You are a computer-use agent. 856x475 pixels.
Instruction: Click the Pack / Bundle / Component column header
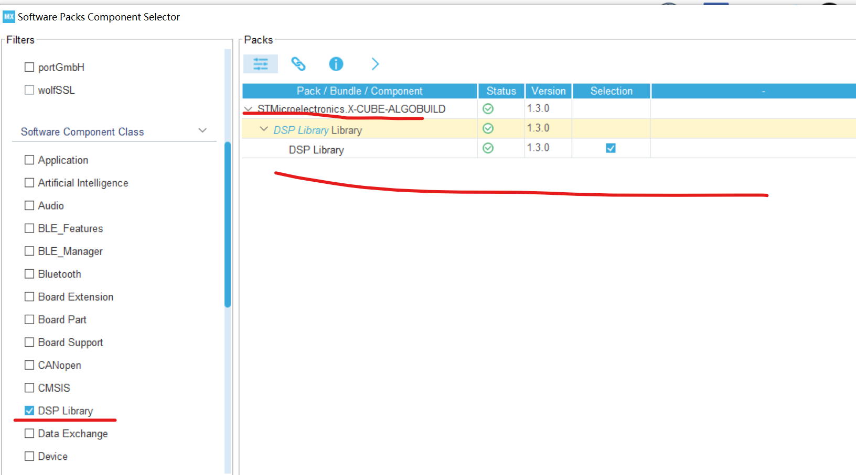(x=359, y=91)
